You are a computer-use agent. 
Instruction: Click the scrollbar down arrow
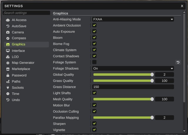coord(184,131)
